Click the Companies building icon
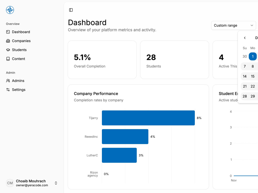Image resolution: width=258 pixels, height=193 pixels. [x=8, y=41]
